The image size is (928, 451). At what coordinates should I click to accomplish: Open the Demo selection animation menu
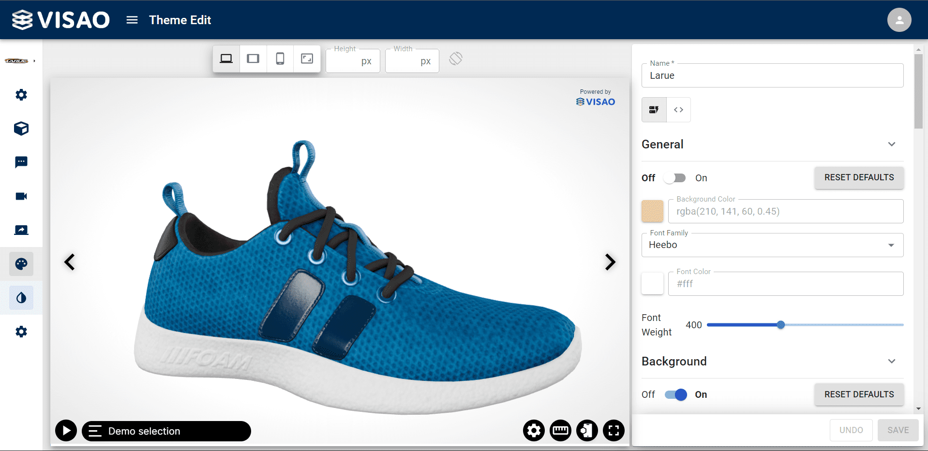pyautogui.click(x=166, y=431)
